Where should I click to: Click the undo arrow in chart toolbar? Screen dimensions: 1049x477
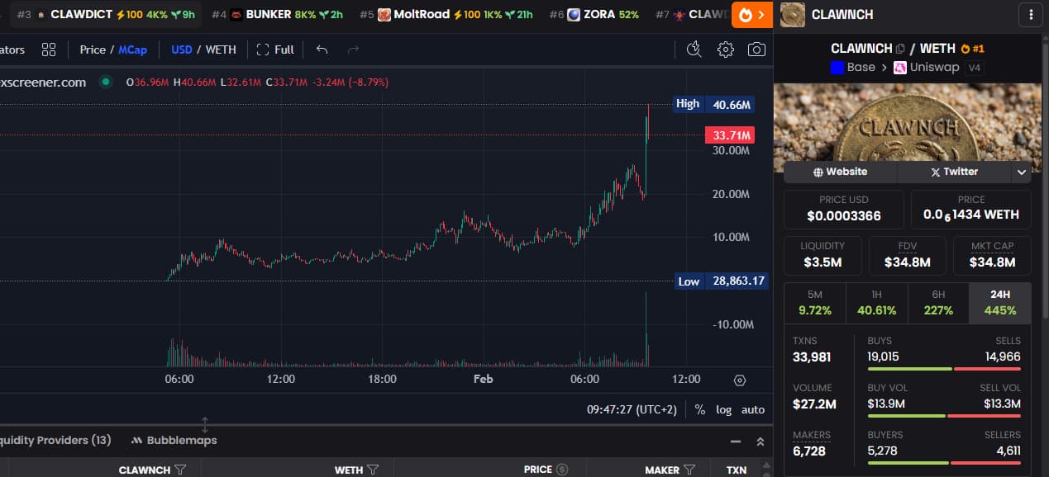[322, 50]
